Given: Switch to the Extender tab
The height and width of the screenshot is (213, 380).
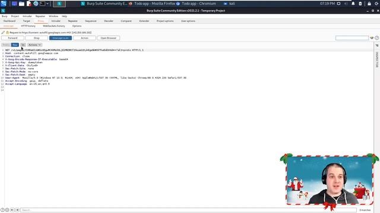Looking at the screenshot, I should click(144, 21).
